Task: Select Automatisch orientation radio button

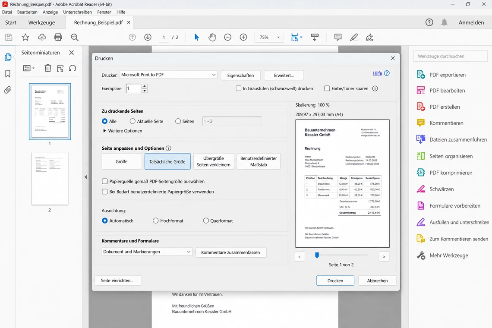Action: [x=105, y=221]
